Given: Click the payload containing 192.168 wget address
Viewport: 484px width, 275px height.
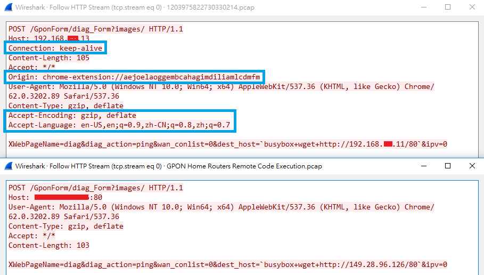Looking at the screenshot, I should 228,144.
